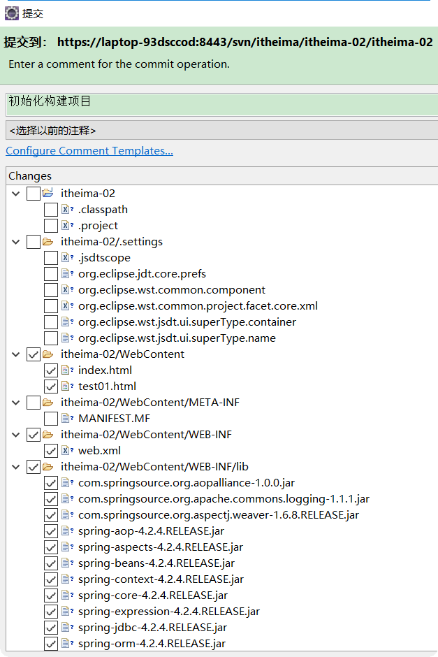Click the commons.logging-1.1.1.jar file icon
Viewport: 438px width, 657px height.
coord(67,498)
